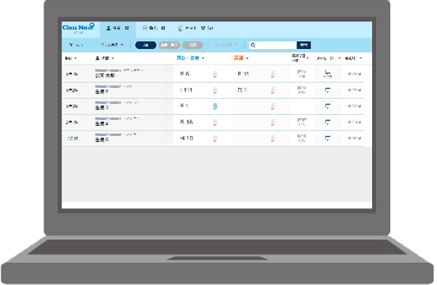Screen dimensions: 437x285
Task: Open the message icon in the second student row
Action: click(328, 90)
